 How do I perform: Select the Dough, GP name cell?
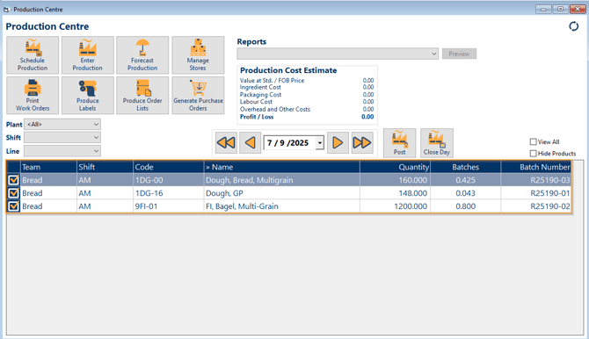pos(281,193)
